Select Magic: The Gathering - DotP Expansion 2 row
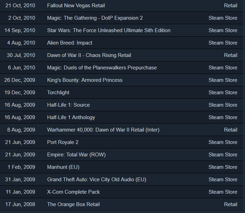This screenshot has width=245, height=213. (x=122, y=18)
